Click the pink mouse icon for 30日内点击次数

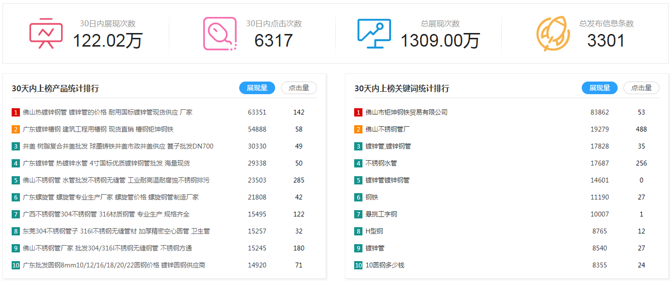(x=220, y=33)
